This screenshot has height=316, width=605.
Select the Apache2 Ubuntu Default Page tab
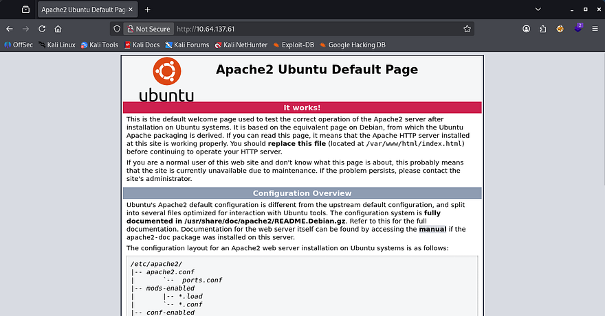[82, 10]
